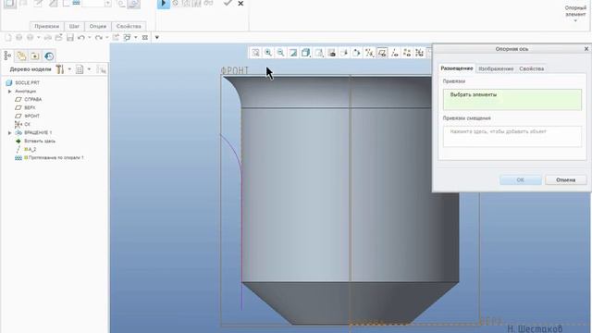Screen dimensions: 592x333
Task: Accept the feature with the green checkmark
Action: (228, 3)
